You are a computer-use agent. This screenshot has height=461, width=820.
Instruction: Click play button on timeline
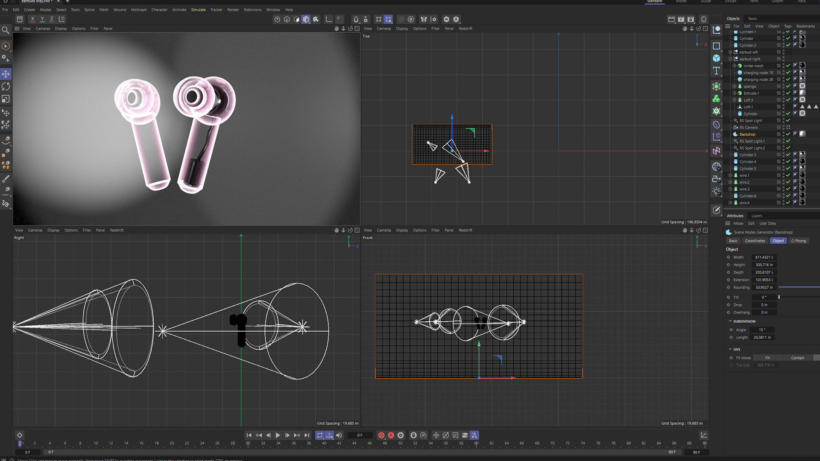pyautogui.click(x=278, y=435)
